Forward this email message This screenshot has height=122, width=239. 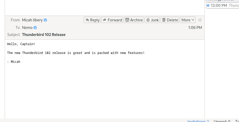112,20
